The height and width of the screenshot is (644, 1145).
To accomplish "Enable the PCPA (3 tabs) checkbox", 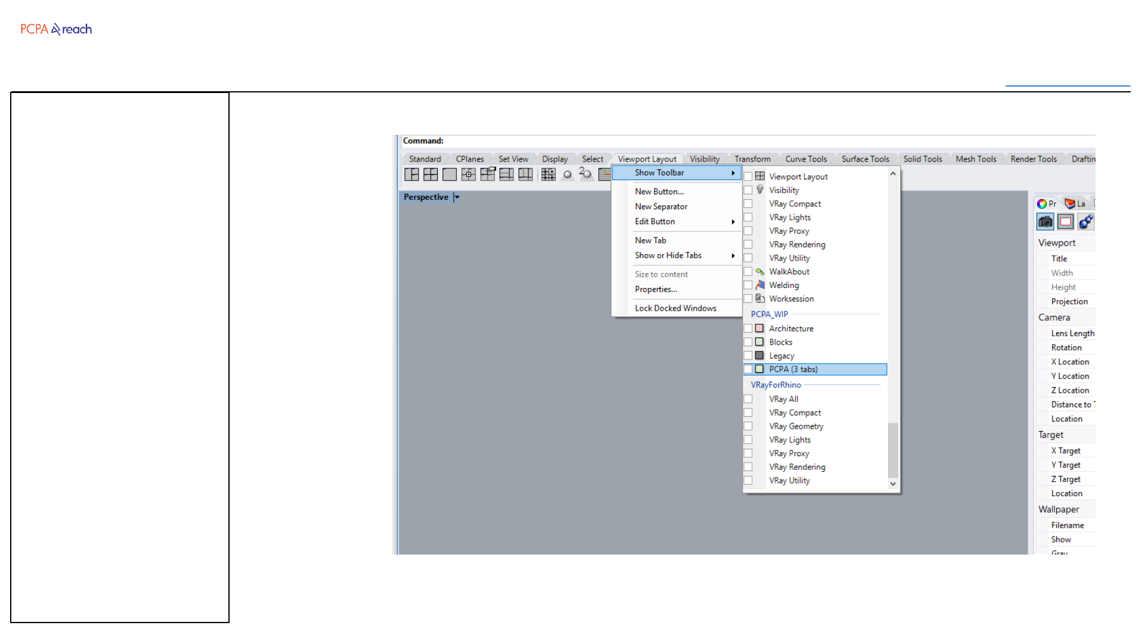I will pos(748,369).
